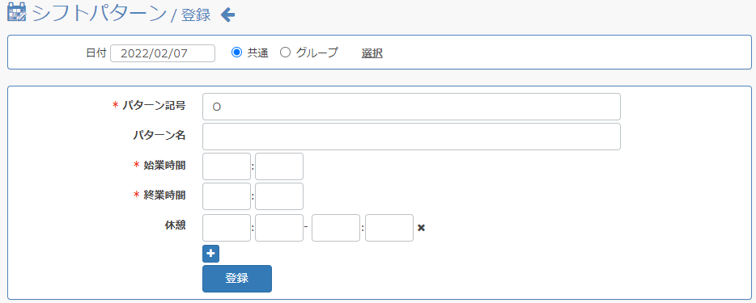
Task: Remove the break row with the × icon
Action: pyautogui.click(x=421, y=228)
